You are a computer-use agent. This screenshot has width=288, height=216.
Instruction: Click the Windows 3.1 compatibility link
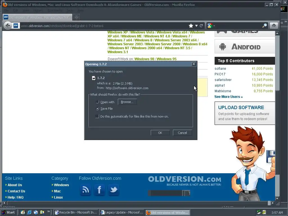click(118, 52)
